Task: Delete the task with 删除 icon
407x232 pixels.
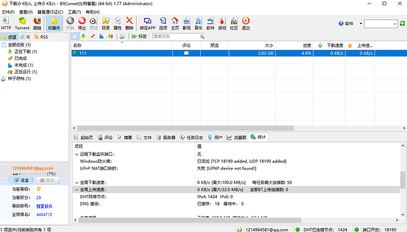Action: click(129, 24)
